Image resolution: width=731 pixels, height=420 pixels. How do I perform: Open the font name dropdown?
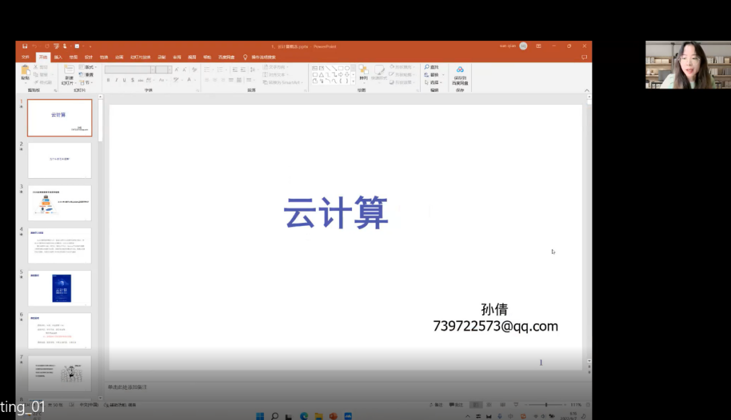tap(153, 69)
